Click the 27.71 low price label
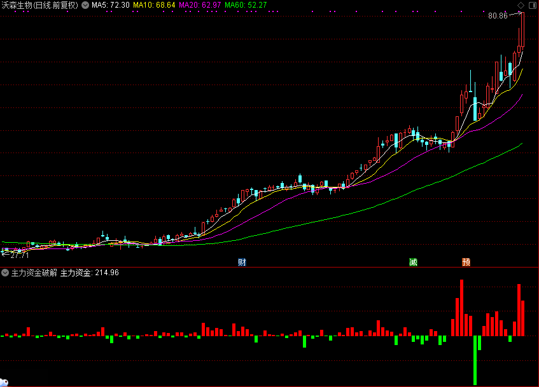539x387 pixels. coord(20,256)
